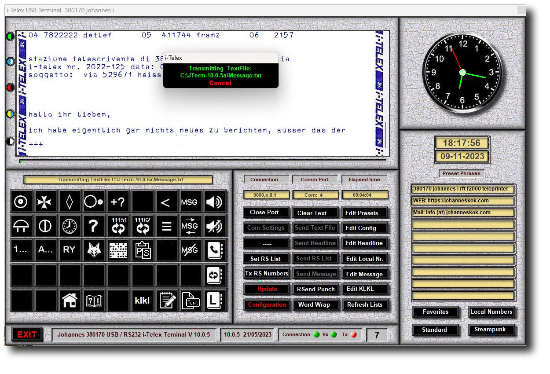This screenshot has height=374, width=550.
Task: Click the fox head icon
Action: click(94, 250)
